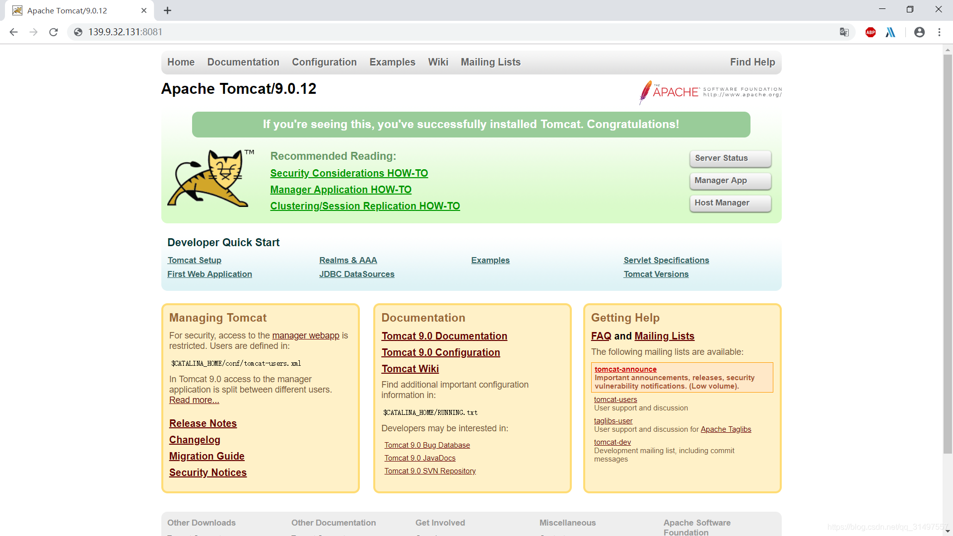The height and width of the screenshot is (536, 953).
Task: Click the manager webapp link
Action: point(306,335)
